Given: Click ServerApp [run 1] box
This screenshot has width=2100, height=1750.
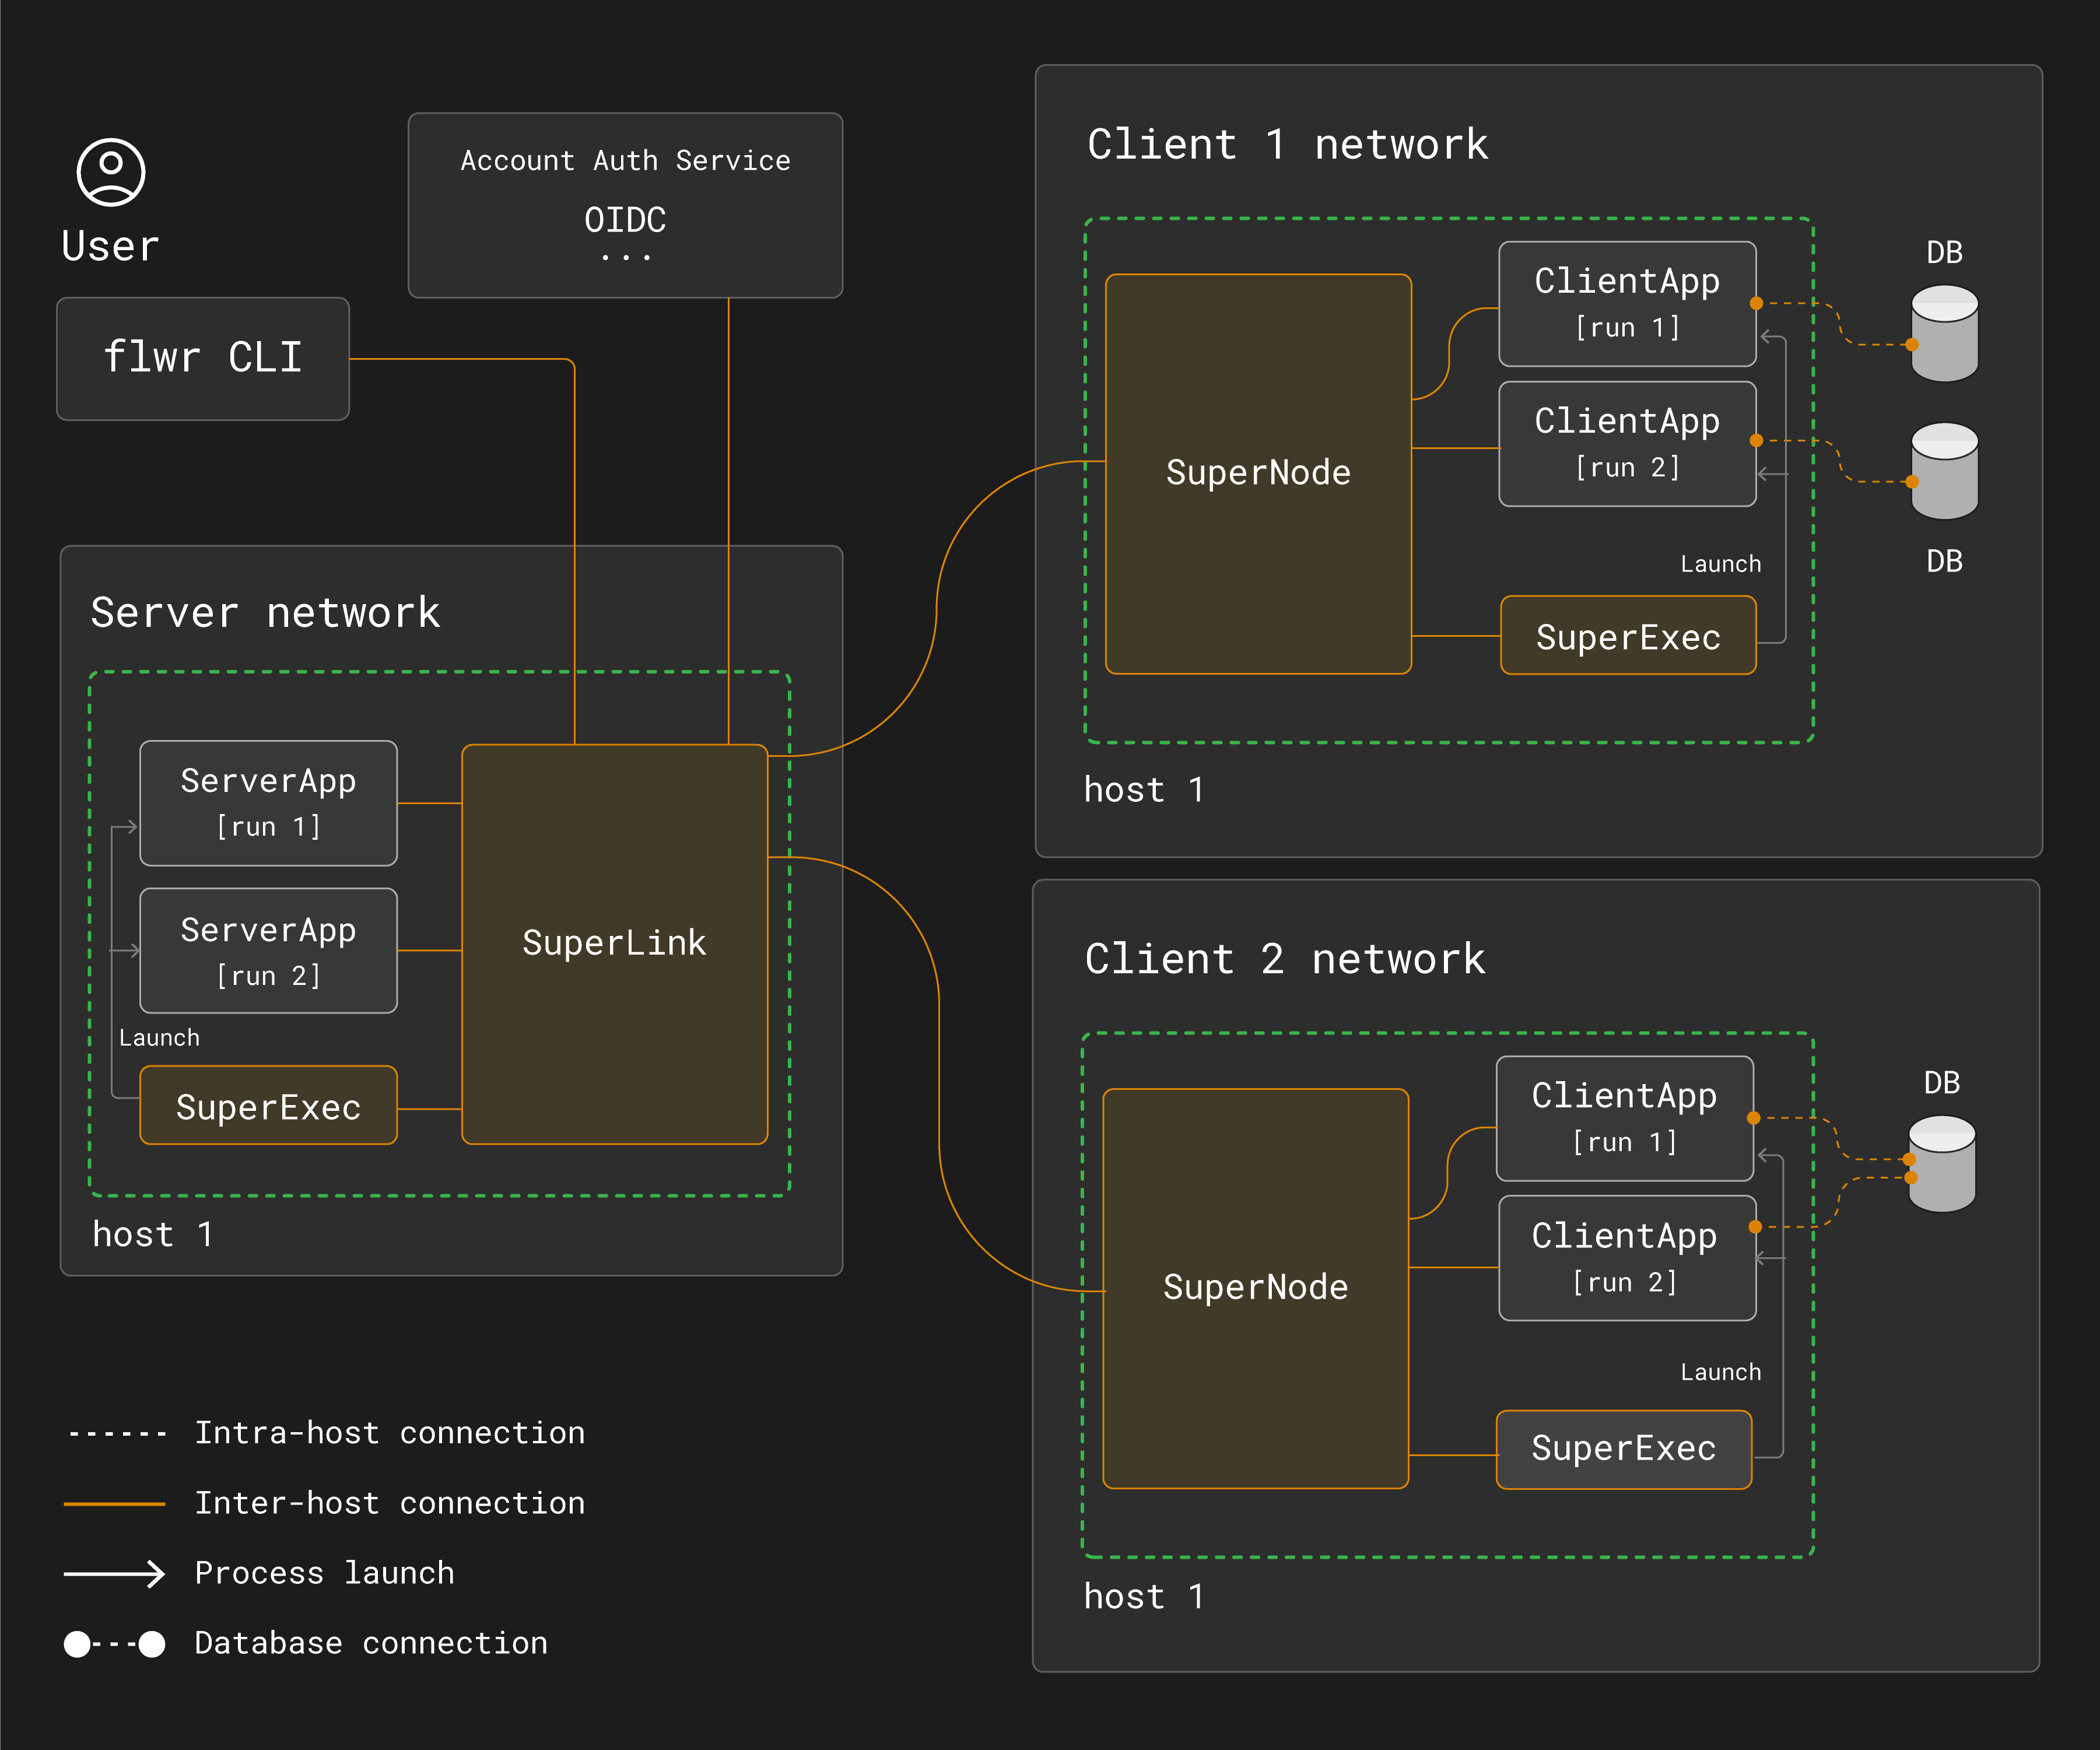Looking at the screenshot, I should [x=268, y=802].
